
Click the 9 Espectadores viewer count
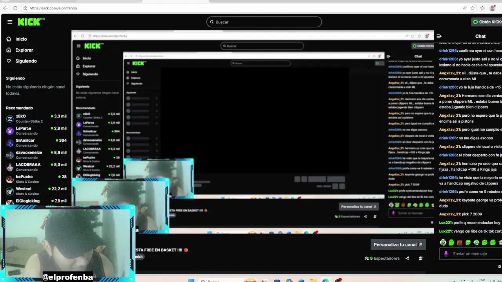tap(382, 258)
